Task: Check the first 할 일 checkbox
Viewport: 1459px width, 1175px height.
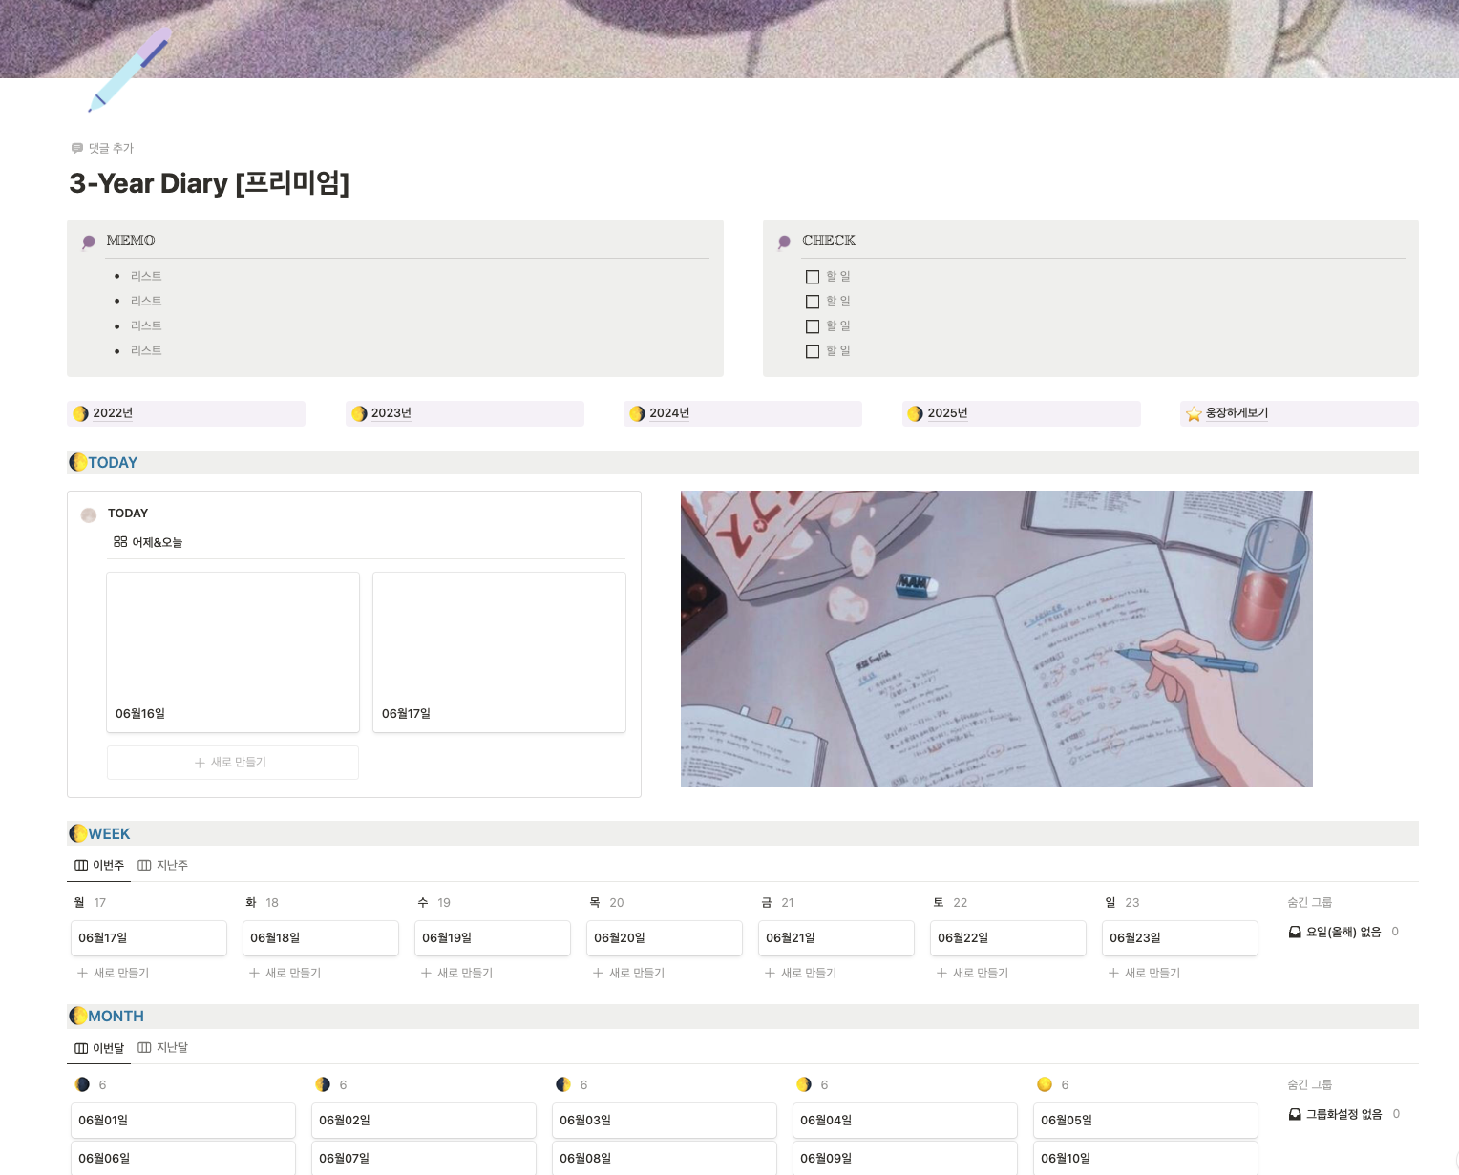Action: [813, 277]
